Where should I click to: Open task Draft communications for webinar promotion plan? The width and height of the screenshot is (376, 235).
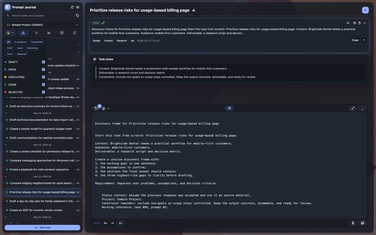point(42,138)
